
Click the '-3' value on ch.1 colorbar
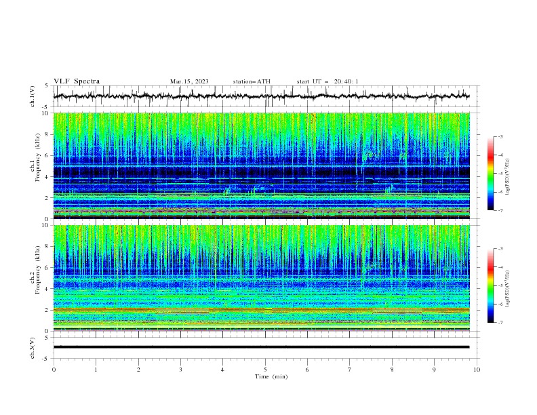tap(500, 136)
